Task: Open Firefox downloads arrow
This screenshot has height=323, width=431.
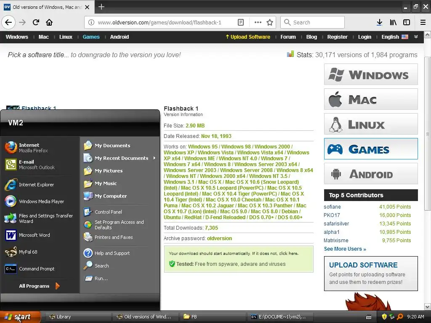Action: click(x=379, y=22)
